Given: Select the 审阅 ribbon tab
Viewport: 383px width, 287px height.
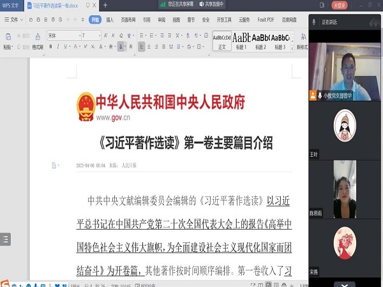Looking at the screenshot, I should tap(161, 20).
